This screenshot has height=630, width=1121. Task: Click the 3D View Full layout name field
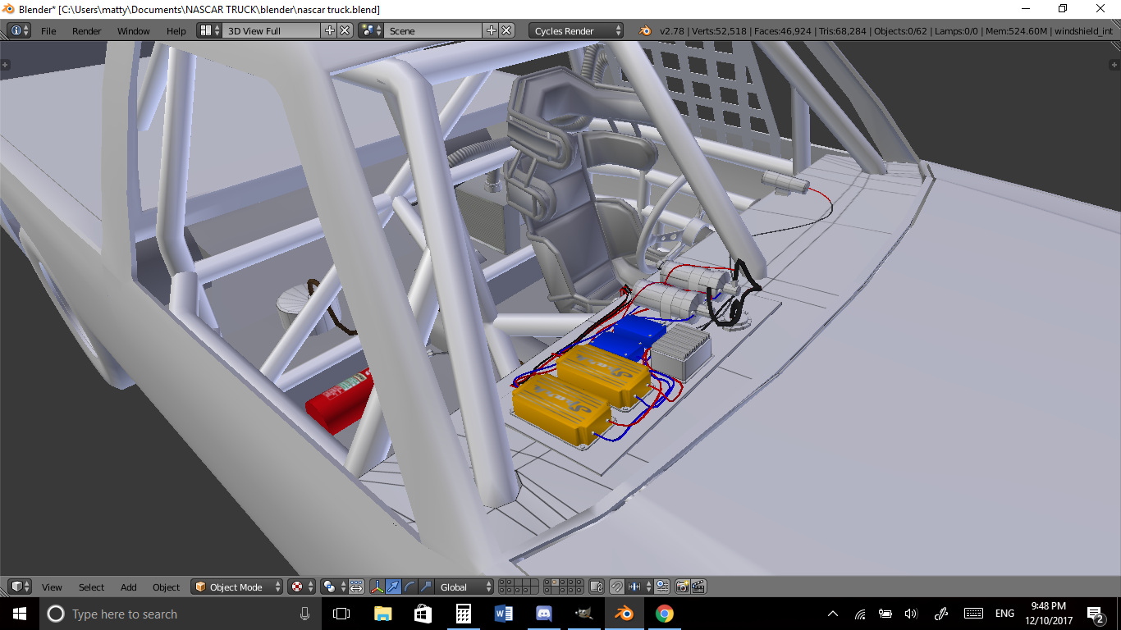pyautogui.click(x=271, y=30)
